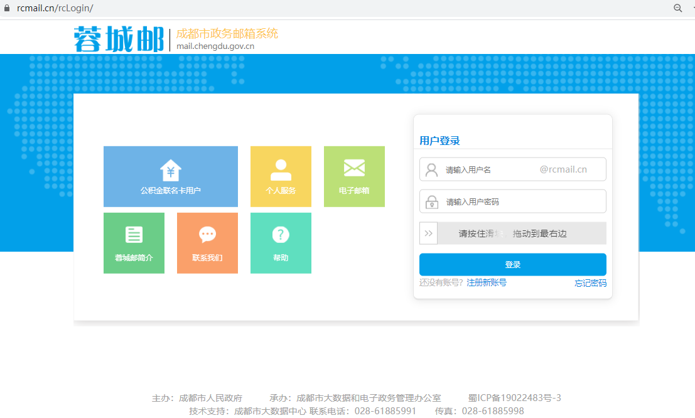695x418 pixels.
Task: View site info via address bar lock icon
Action: [x=6, y=8]
